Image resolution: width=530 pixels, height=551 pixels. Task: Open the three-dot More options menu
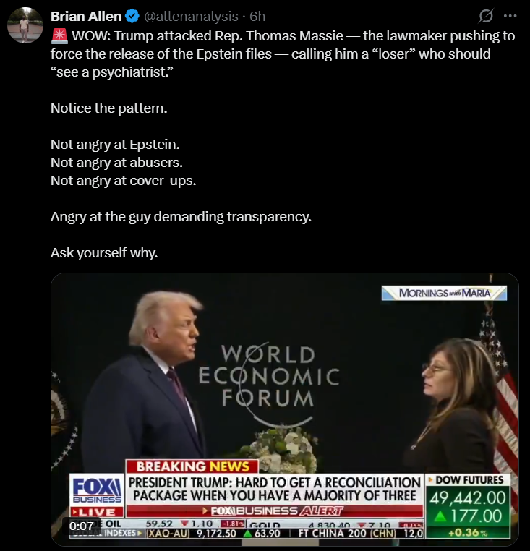pos(510,16)
